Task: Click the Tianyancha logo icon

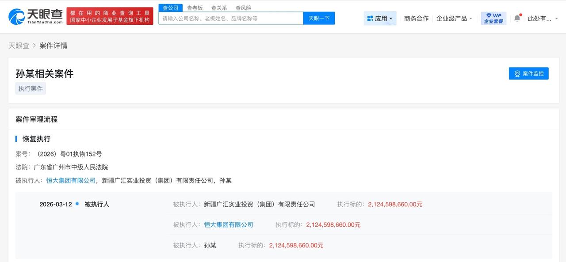Action: [x=15, y=16]
